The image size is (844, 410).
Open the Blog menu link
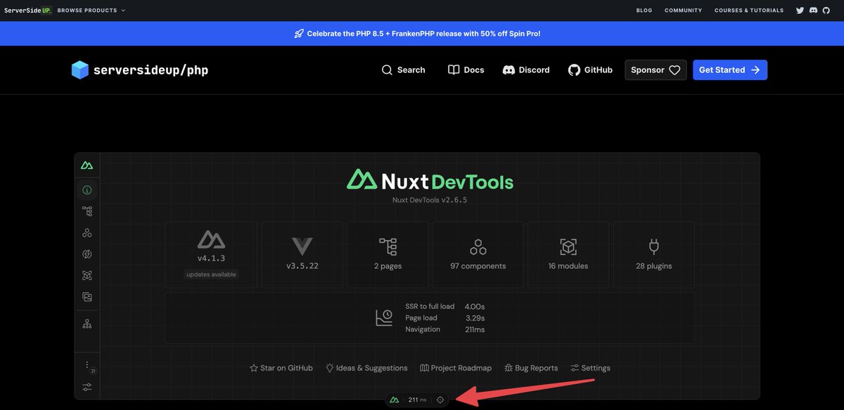pyautogui.click(x=644, y=11)
